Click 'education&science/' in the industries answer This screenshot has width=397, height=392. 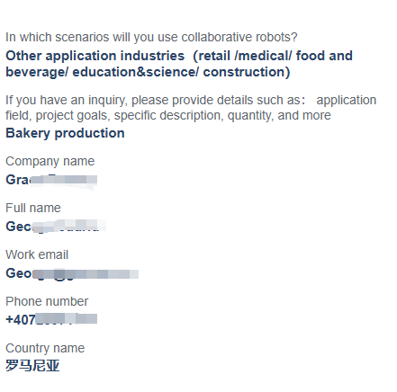pyautogui.click(x=136, y=72)
